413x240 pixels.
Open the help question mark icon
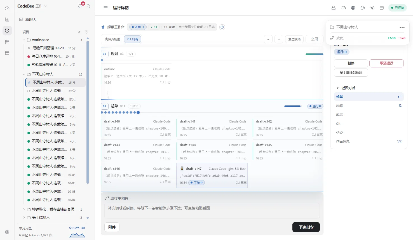coord(222,27)
